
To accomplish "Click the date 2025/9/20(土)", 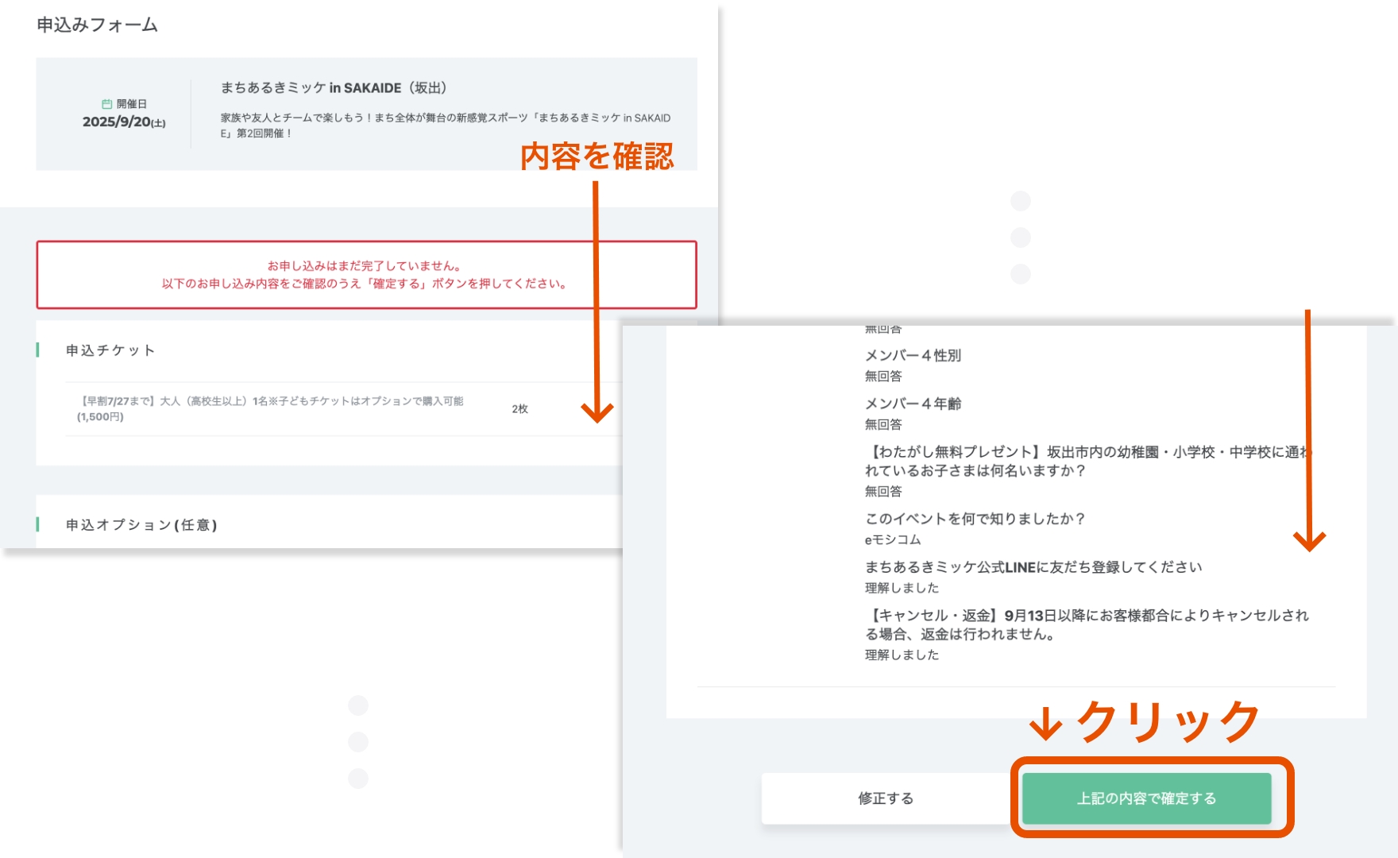I will pos(124,122).
